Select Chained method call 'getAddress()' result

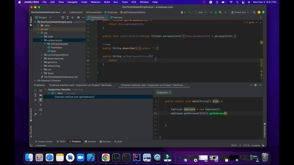[x=74, y=97]
